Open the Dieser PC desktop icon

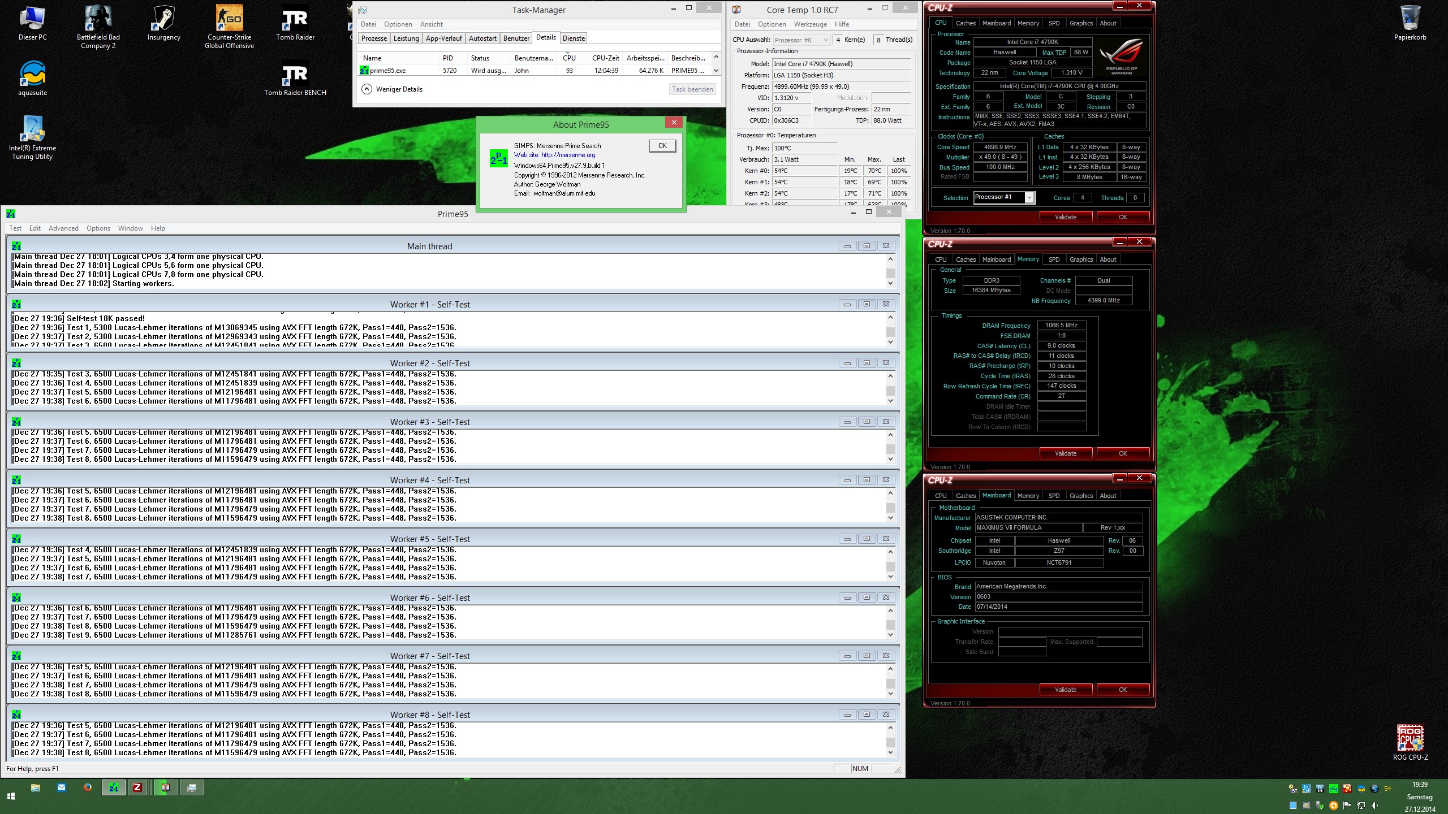32,23
